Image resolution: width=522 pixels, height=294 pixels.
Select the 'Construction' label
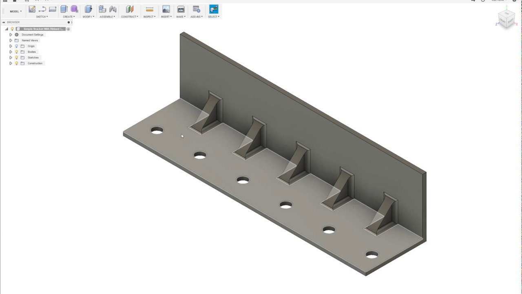pos(35,63)
